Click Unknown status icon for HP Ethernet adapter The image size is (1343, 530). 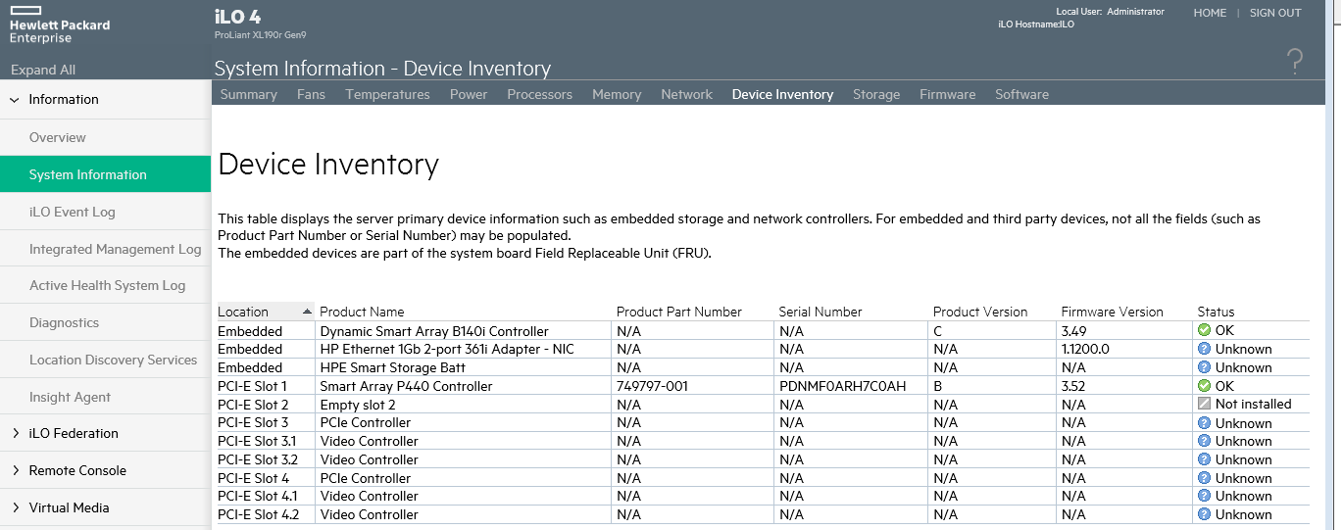coord(1204,349)
